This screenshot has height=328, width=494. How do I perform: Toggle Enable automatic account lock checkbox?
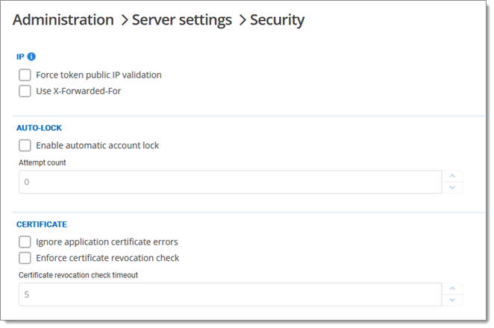(x=25, y=145)
